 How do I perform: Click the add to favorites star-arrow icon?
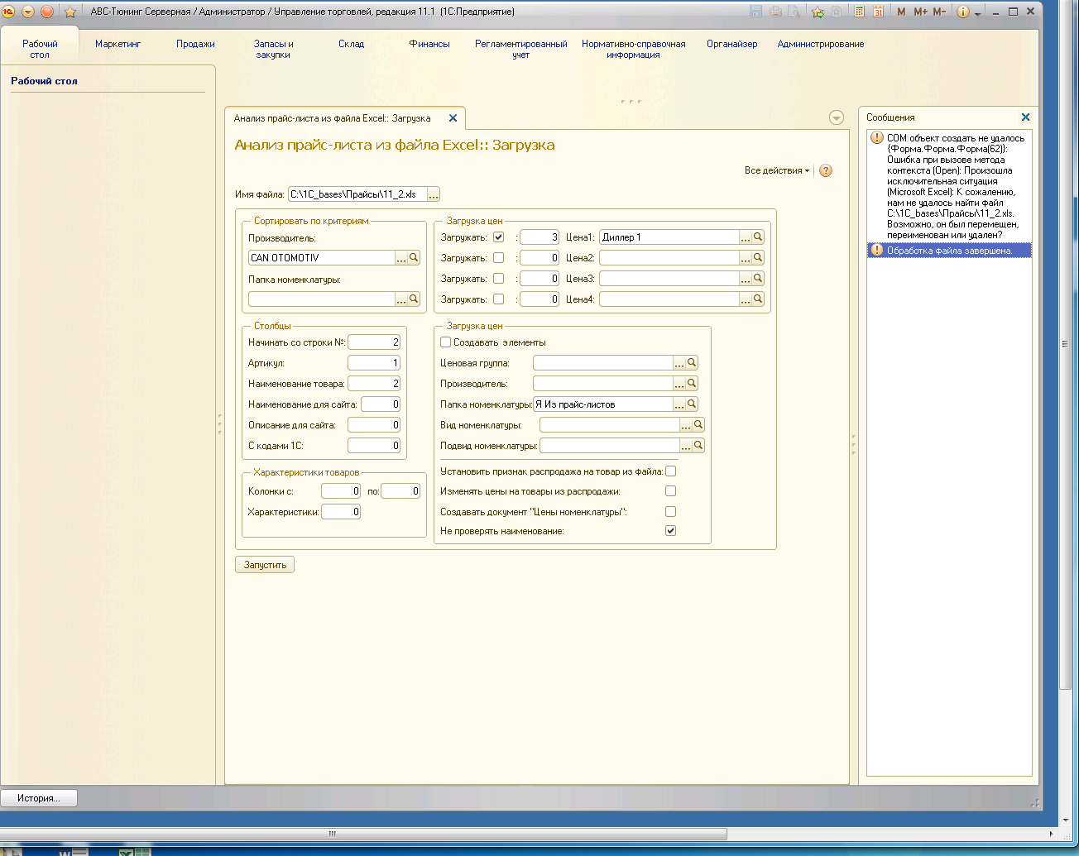click(818, 12)
